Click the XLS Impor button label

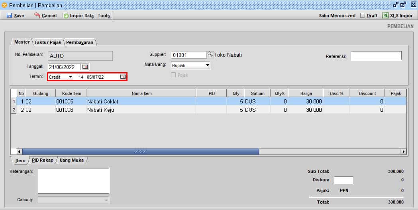[401, 16]
